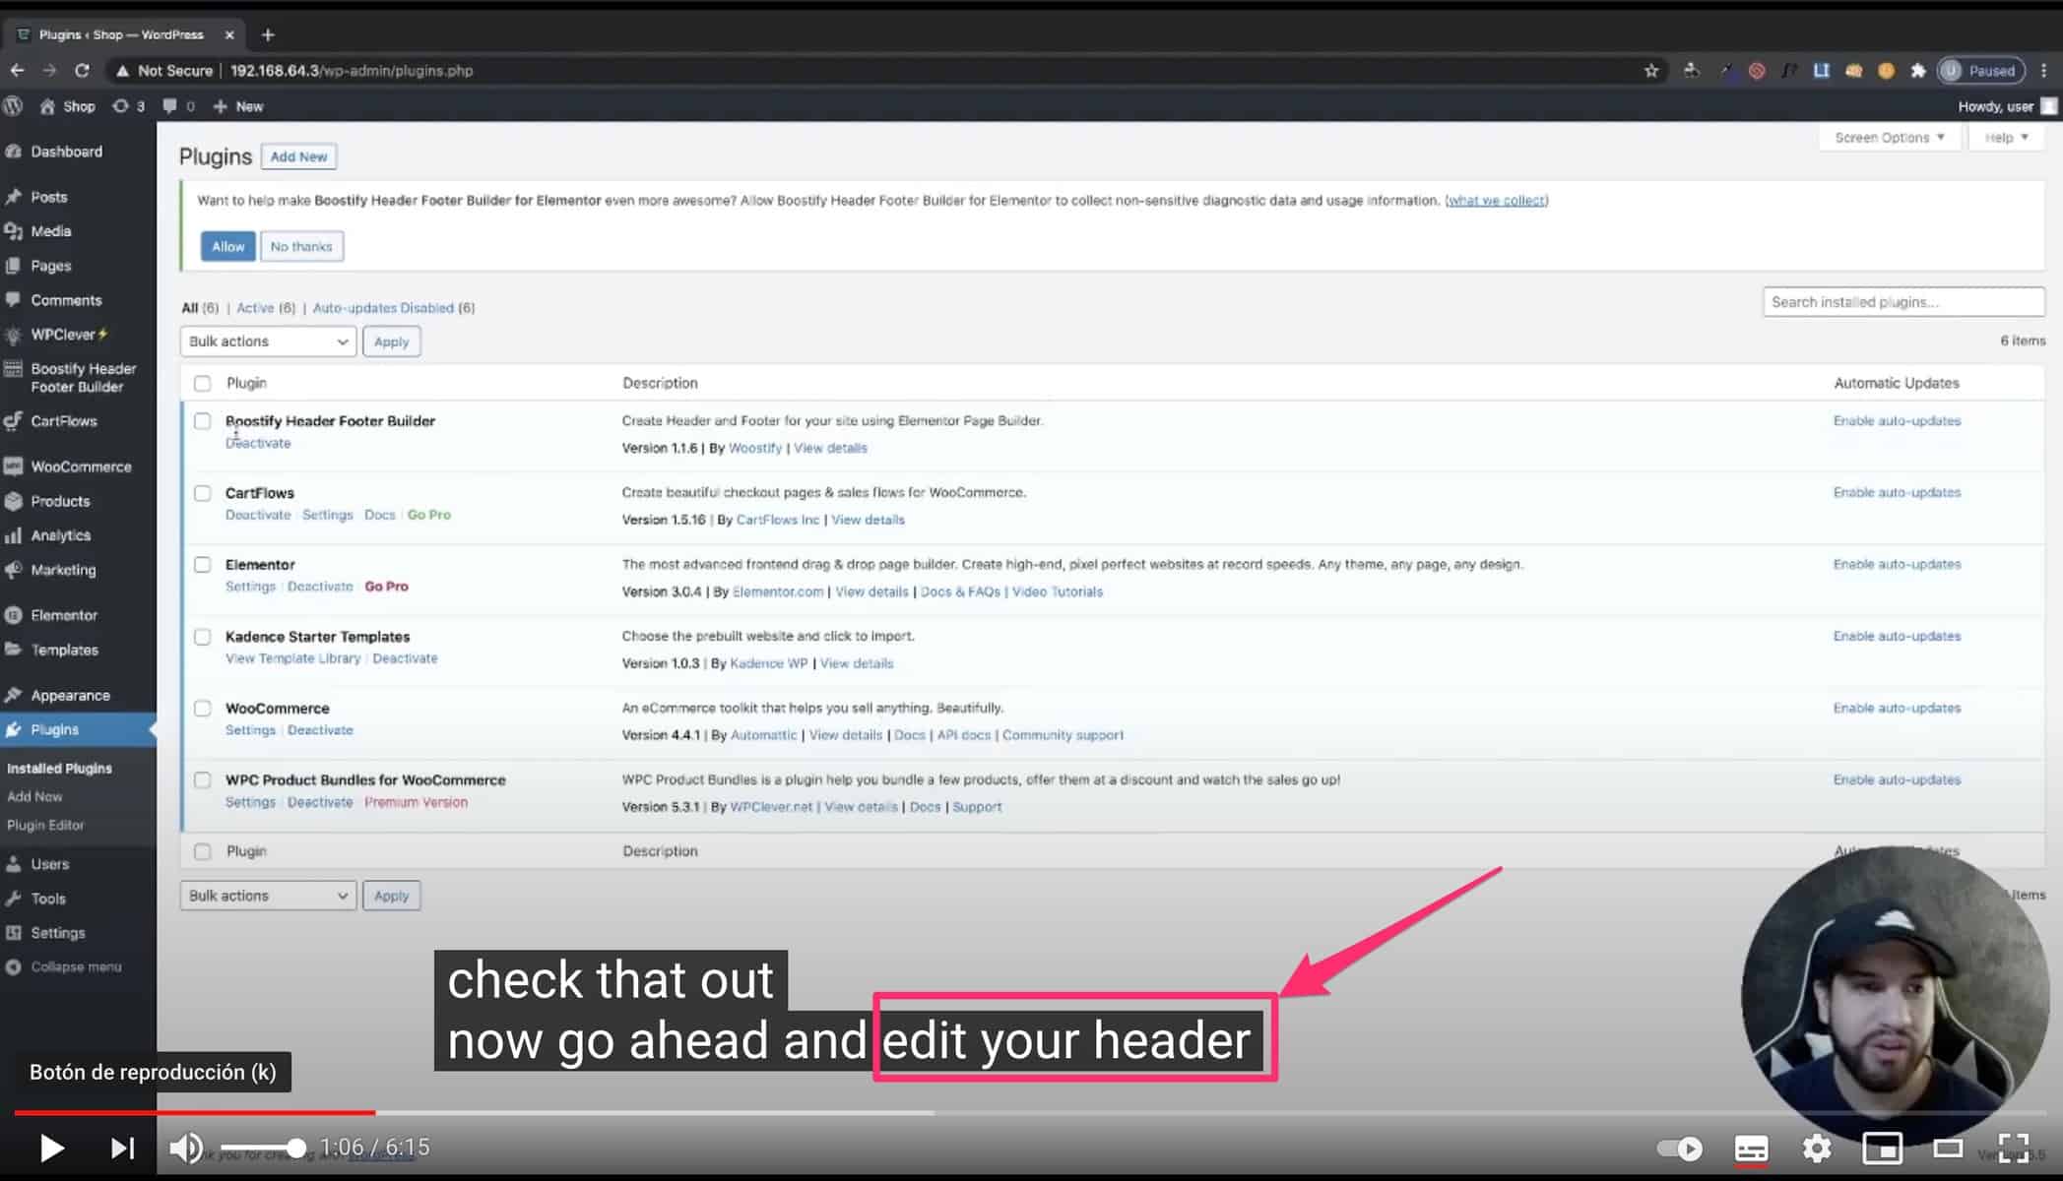Viewport: 2063px width, 1181px height.
Task: Open WooCommerce sidebar menu
Action: pyautogui.click(x=81, y=466)
